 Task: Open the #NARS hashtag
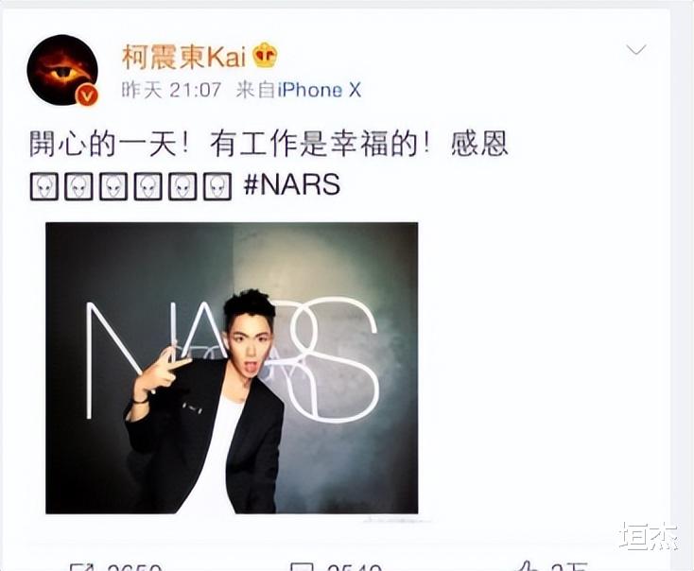coord(291,184)
